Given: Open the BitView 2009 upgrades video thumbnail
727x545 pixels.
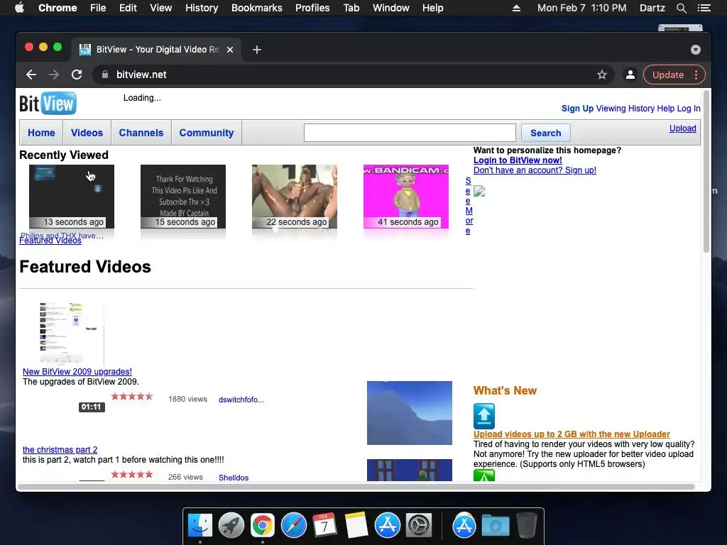Looking at the screenshot, I should click(x=72, y=334).
